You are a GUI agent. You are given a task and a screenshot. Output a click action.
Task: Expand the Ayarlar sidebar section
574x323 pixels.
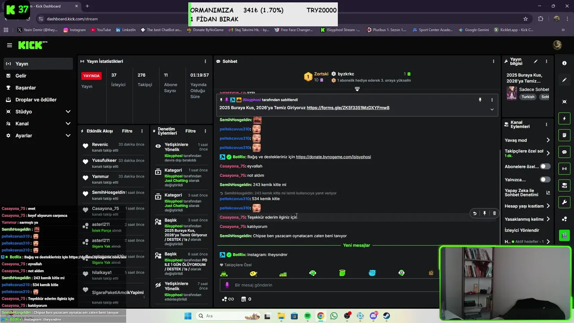pyautogui.click(x=68, y=135)
